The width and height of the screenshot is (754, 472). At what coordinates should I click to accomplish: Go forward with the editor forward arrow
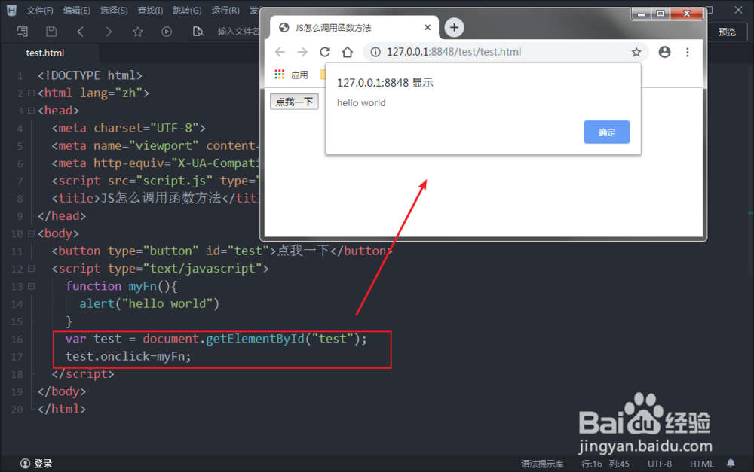109,32
